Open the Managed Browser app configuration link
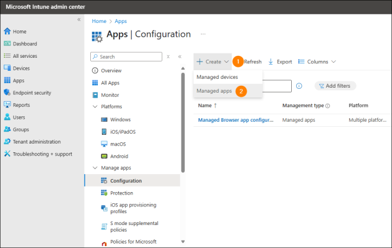 tap(235, 120)
